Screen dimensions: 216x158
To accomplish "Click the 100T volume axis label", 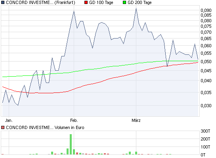I will pyautogui.click(x=205, y=147).
